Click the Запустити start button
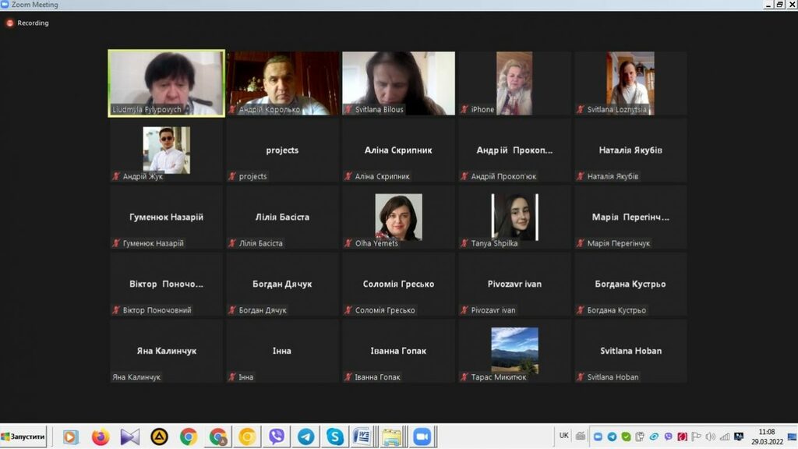798x449 pixels. (24, 437)
